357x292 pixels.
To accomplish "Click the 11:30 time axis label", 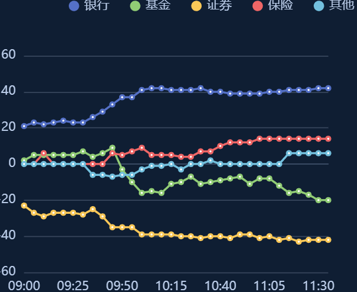I will pyautogui.click(x=319, y=285).
